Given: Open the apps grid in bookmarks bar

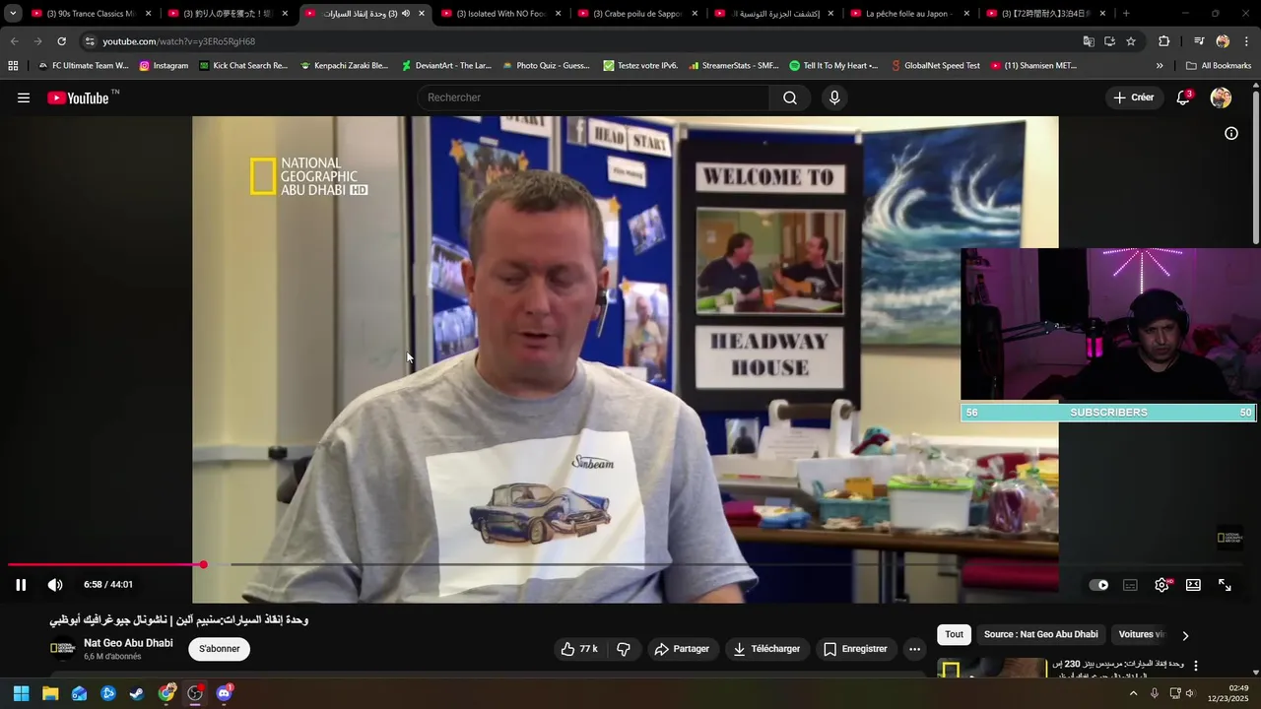Looking at the screenshot, I should 13,66.
